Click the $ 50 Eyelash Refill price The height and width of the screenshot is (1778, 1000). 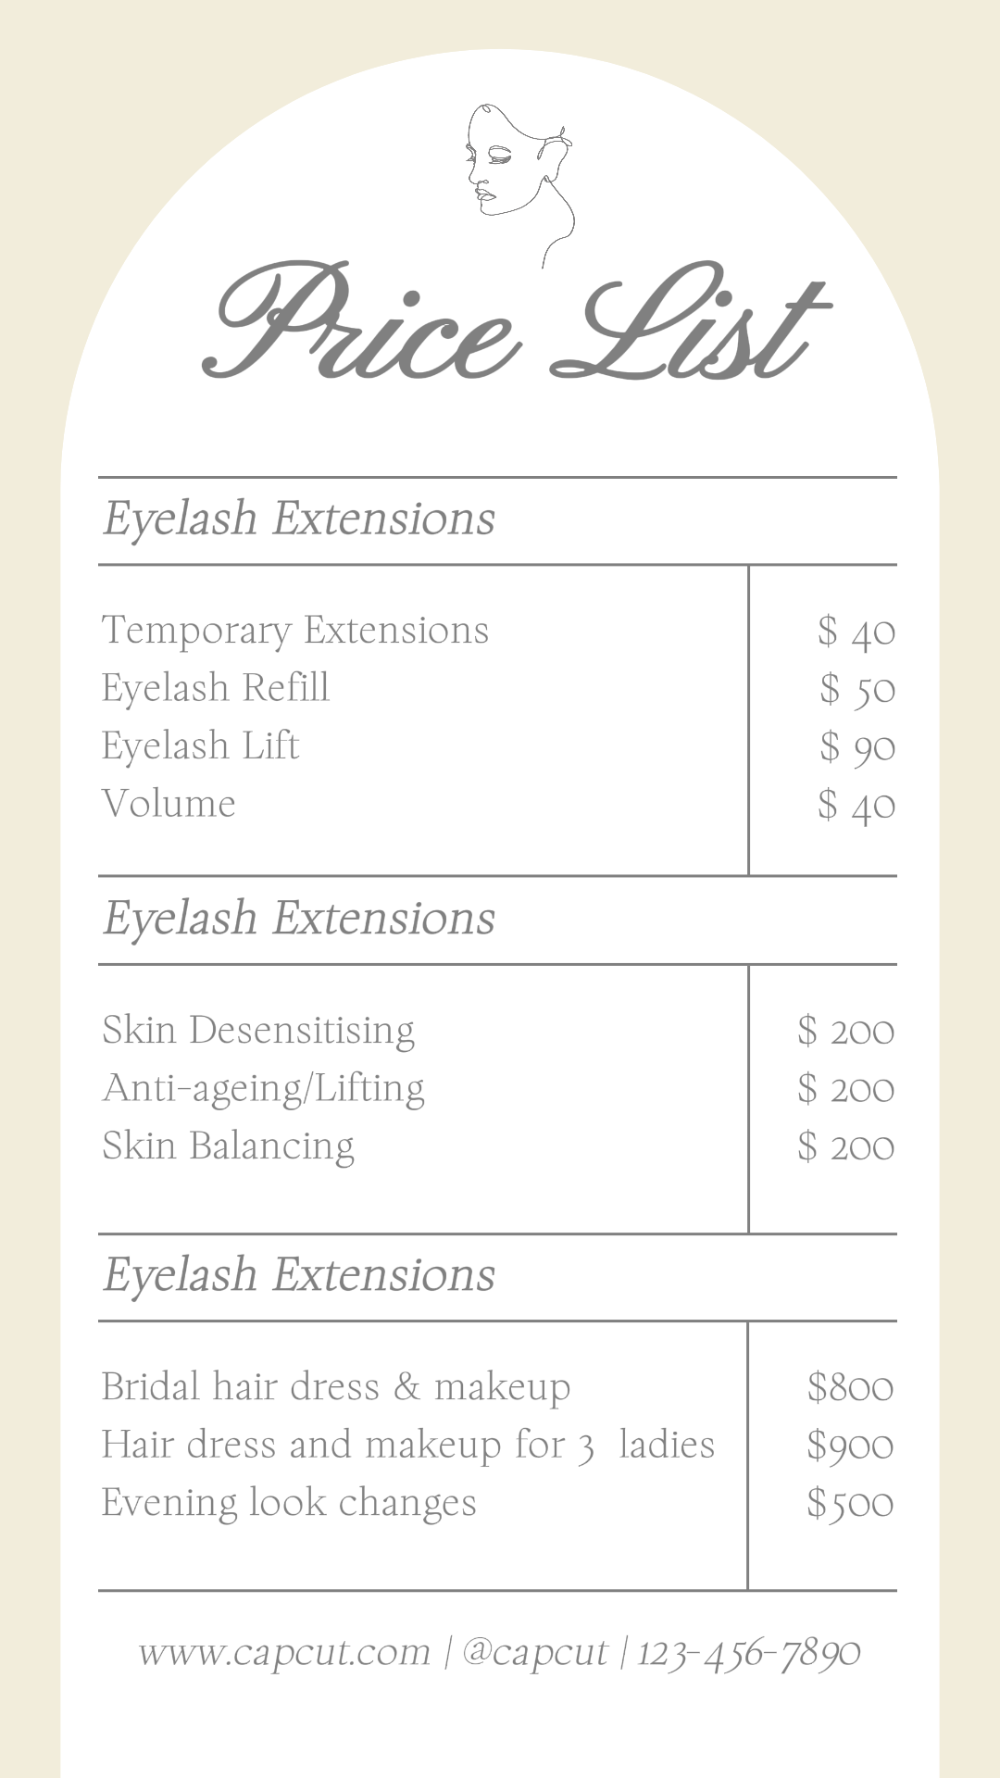click(x=857, y=690)
